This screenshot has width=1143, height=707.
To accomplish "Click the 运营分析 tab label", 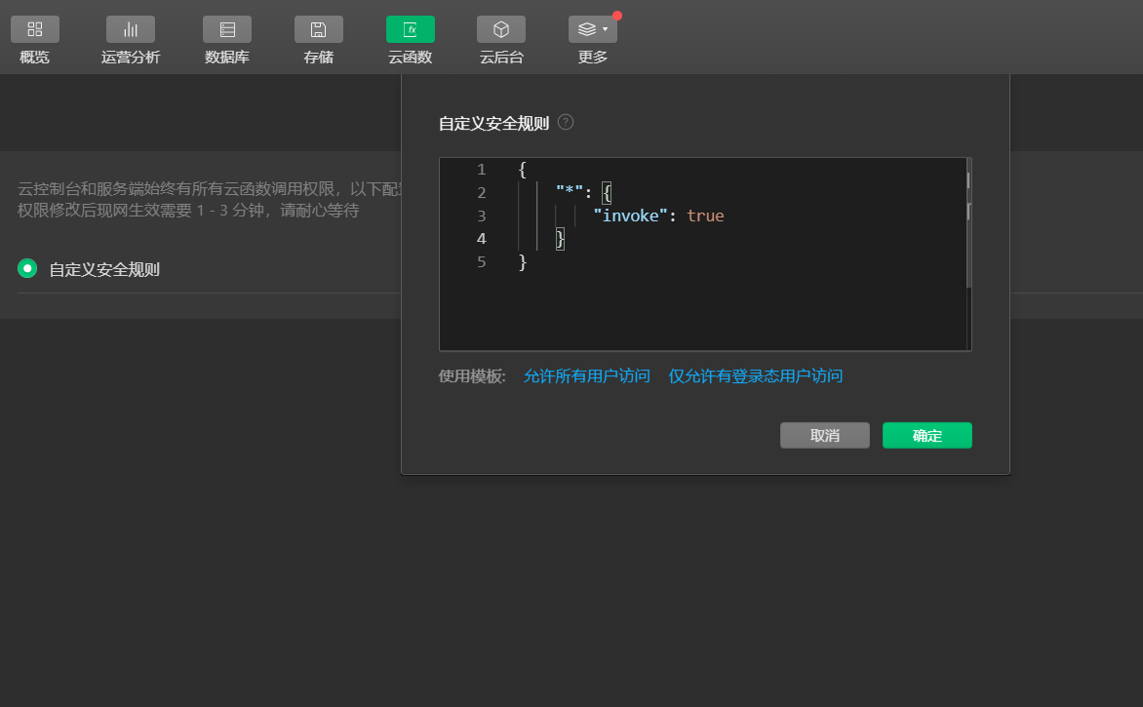I will [x=131, y=58].
